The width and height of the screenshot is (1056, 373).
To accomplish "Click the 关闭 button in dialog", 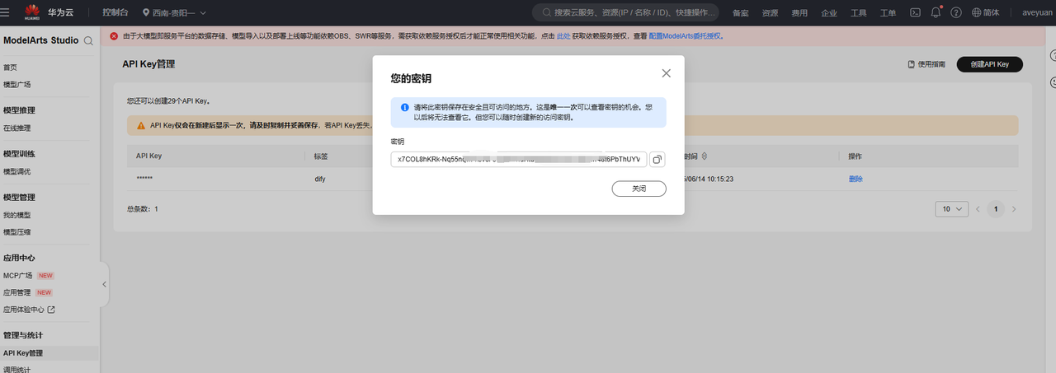I will click(639, 189).
